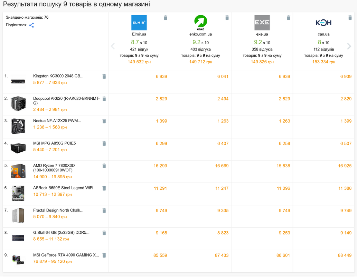Delete AMD Ryzen 7 7800X3D trash icon
This screenshot has height=277, width=358.
point(104,166)
